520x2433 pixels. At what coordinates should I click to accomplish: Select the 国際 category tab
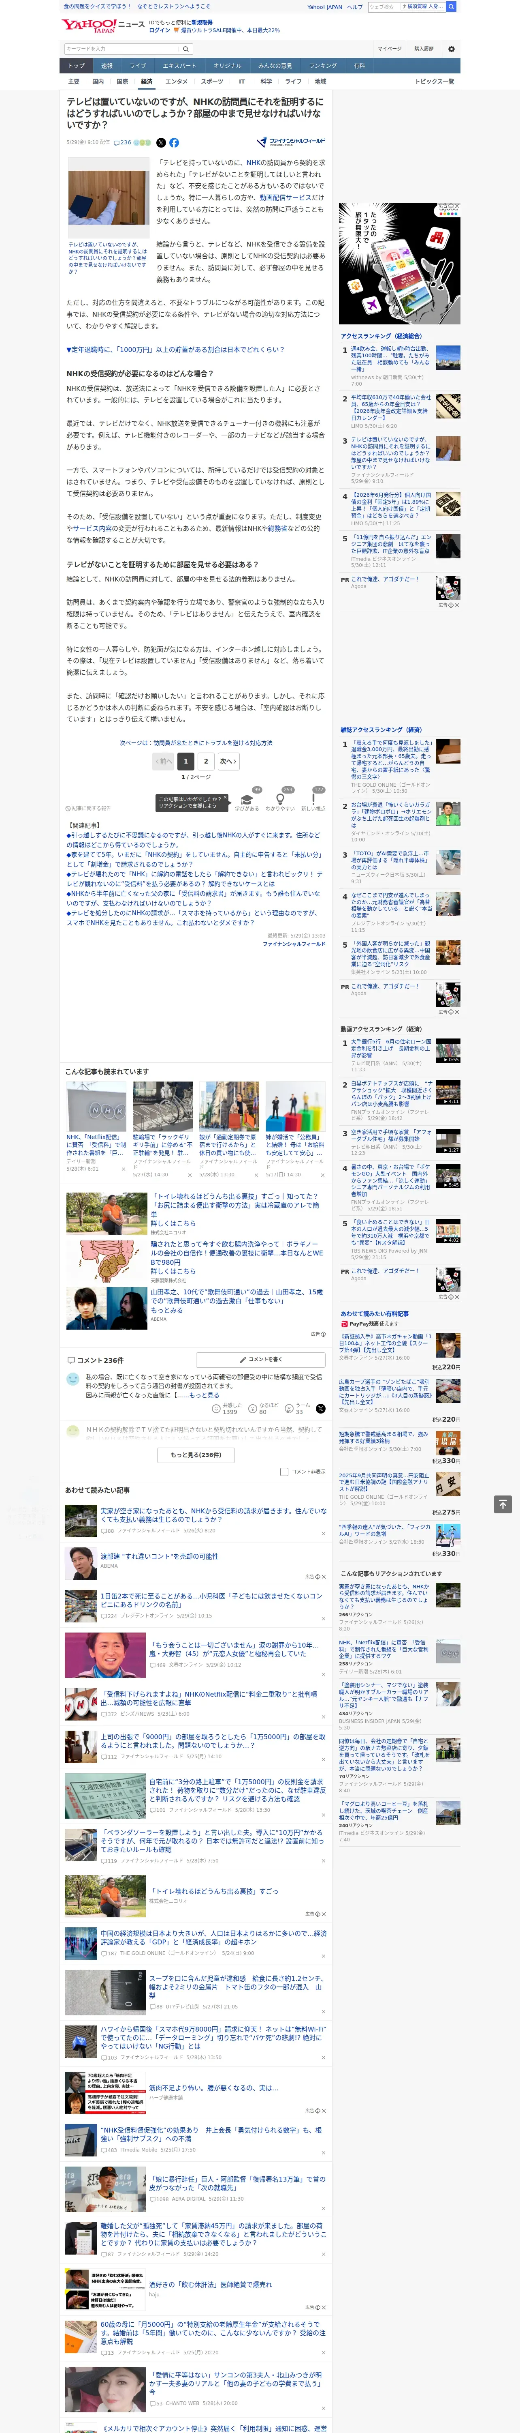(x=122, y=81)
